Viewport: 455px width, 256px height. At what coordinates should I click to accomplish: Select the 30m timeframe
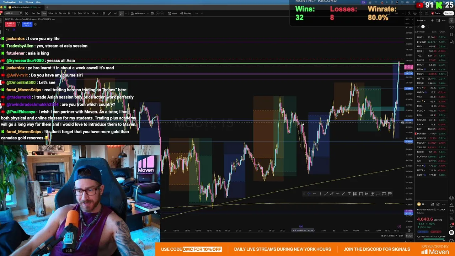pyautogui.click(x=50, y=13)
